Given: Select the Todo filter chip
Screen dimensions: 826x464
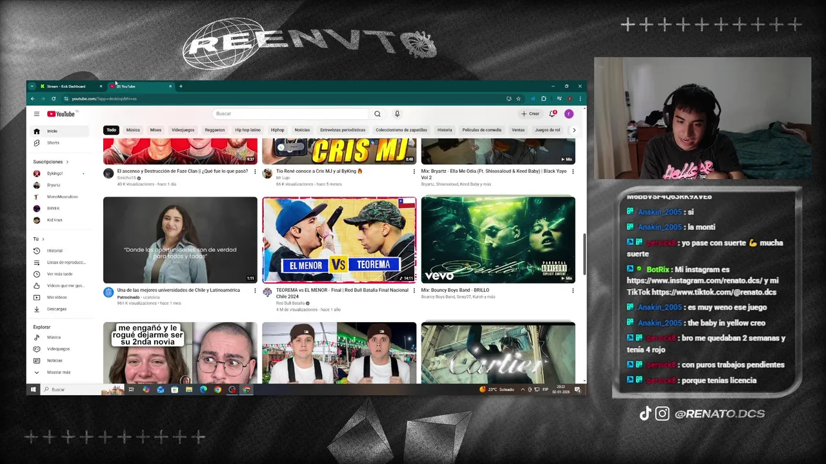Looking at the screenshot, I should [x=111, y=130].
